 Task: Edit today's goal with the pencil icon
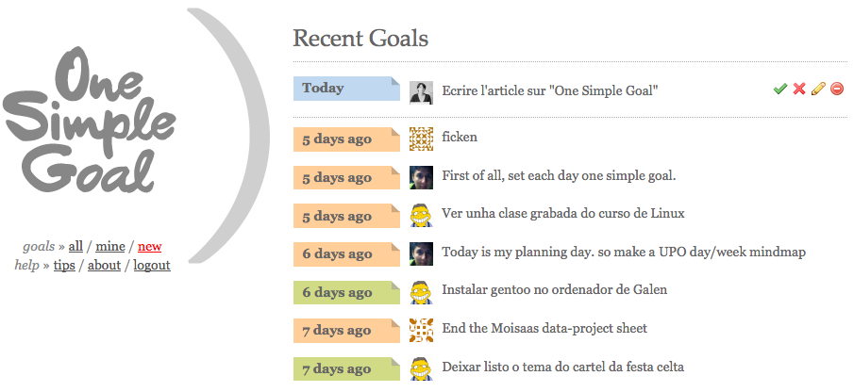click(818, 89)
